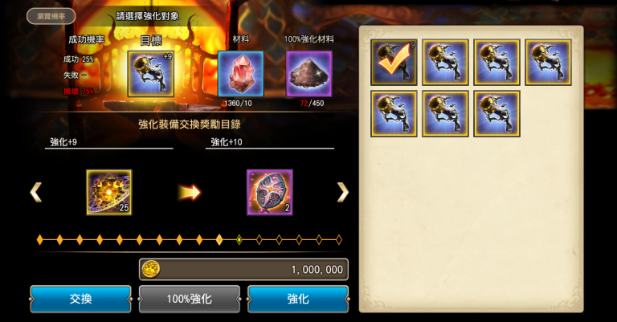Select the second equipment in inventory top row
The width and height of the screenshot is (617, 322).
point(445,62)
